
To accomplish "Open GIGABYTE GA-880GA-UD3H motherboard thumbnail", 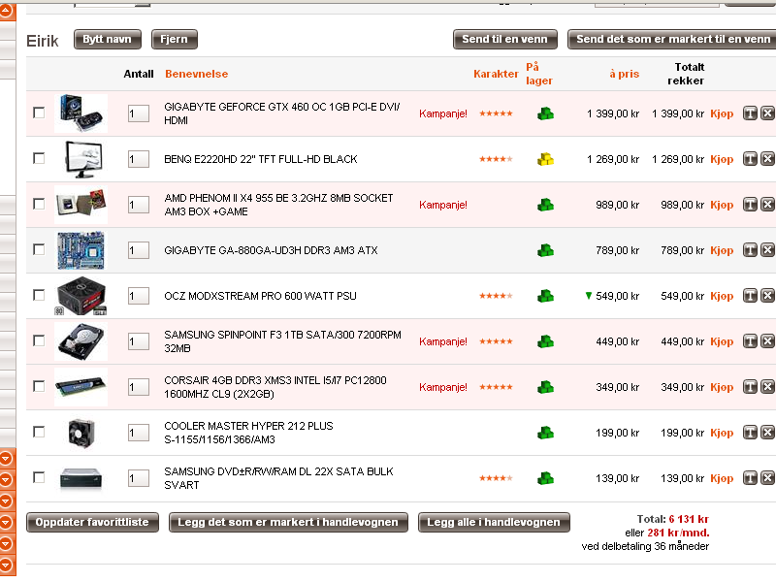I will [81, 250].
